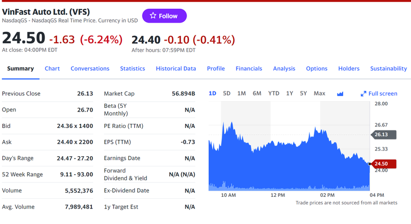Image resolution: width=411 pixels, height=224 pixels.
Task: Click the 24.50 current price marker
Action: pyautogui.click(x=381, y=164)
